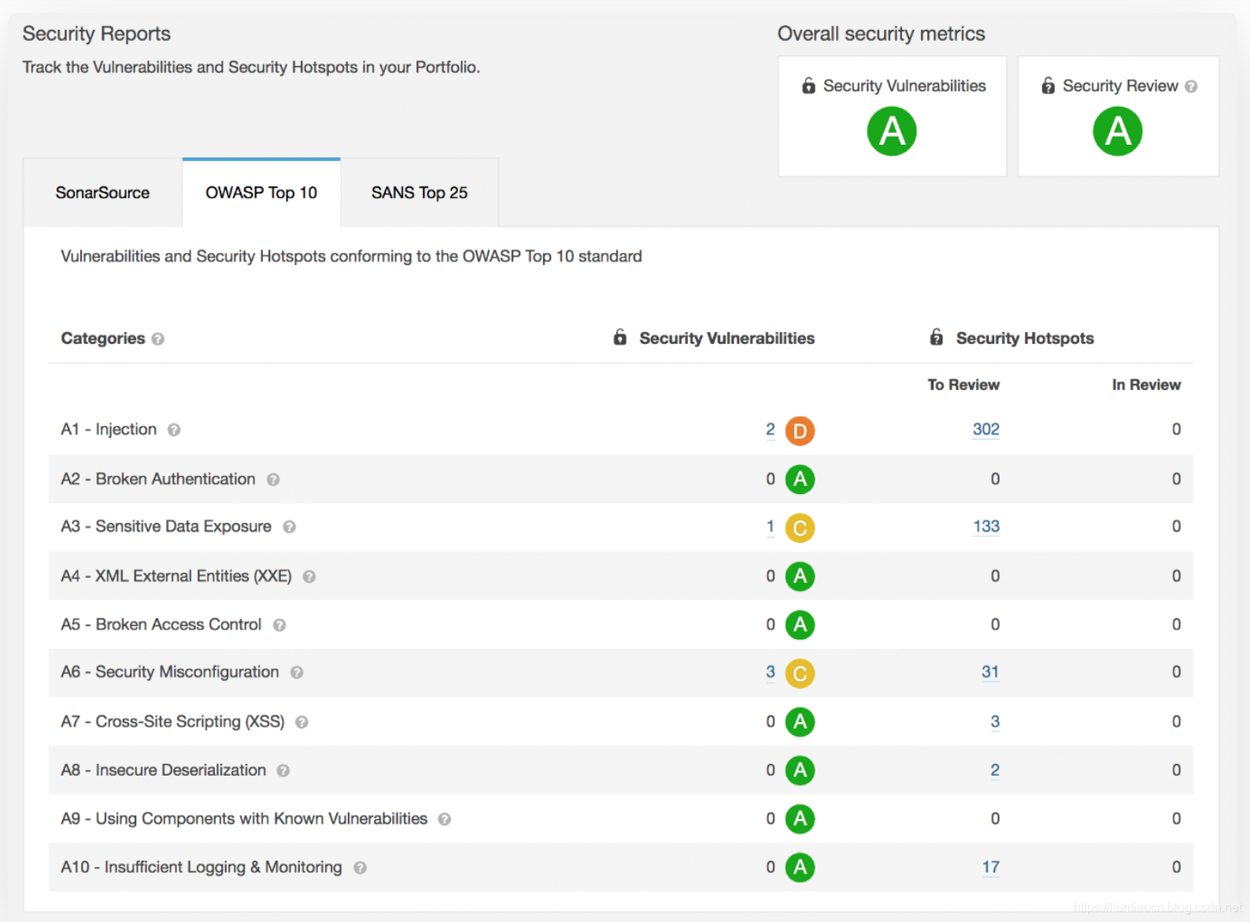
Task: Open help icon for A4 - XML External Entities
Action: coord(309,577)
